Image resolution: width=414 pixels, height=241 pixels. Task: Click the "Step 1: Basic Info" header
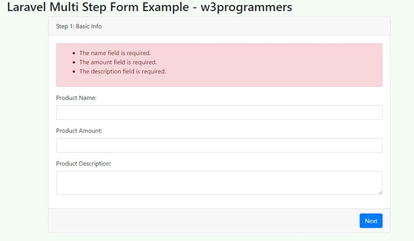pyautogui.click(x=79, y=26)
